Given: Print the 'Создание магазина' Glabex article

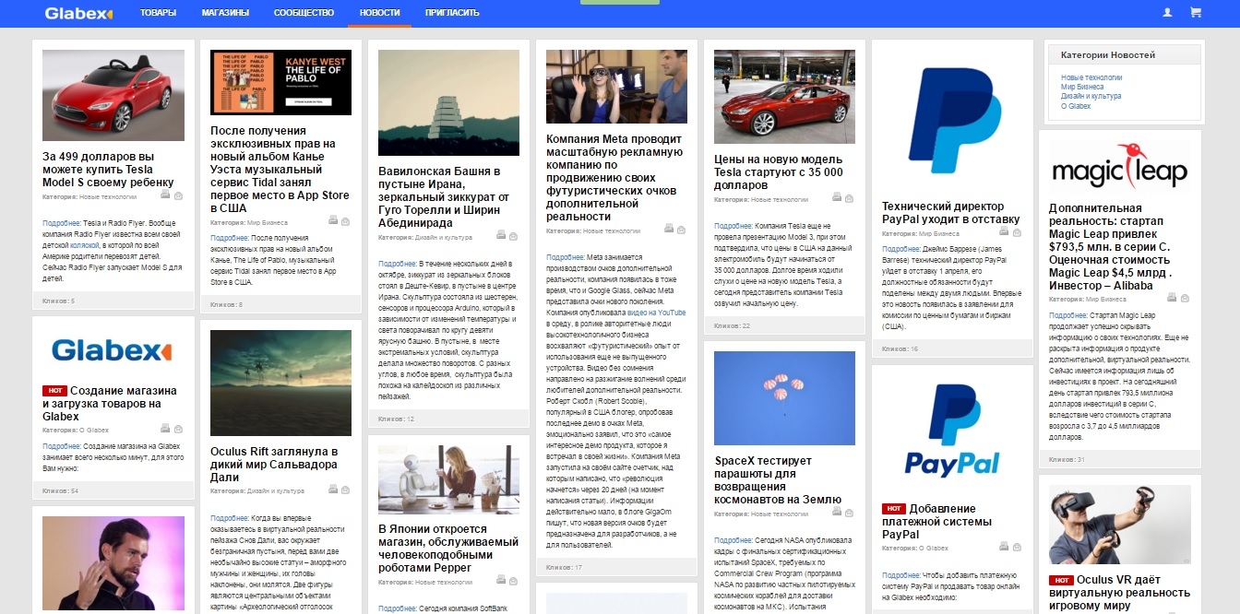Looking at the screenshot, I should [x=165, y=429].
